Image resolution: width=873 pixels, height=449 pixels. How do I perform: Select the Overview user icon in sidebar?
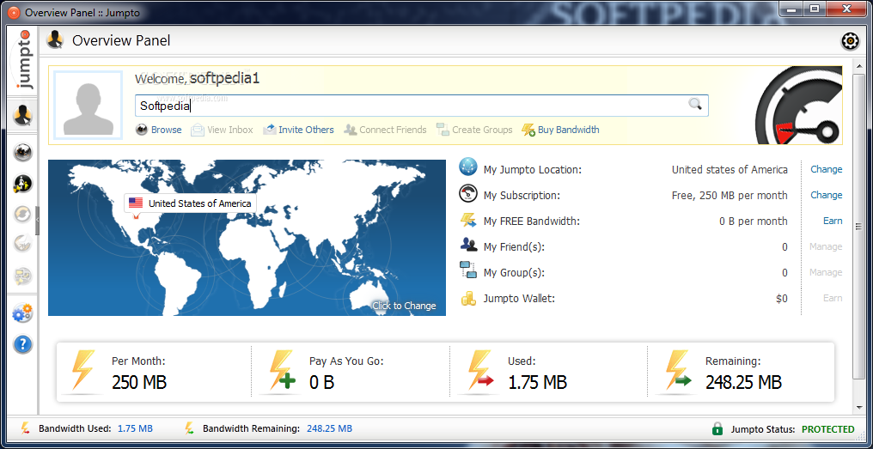coord(23,116)
